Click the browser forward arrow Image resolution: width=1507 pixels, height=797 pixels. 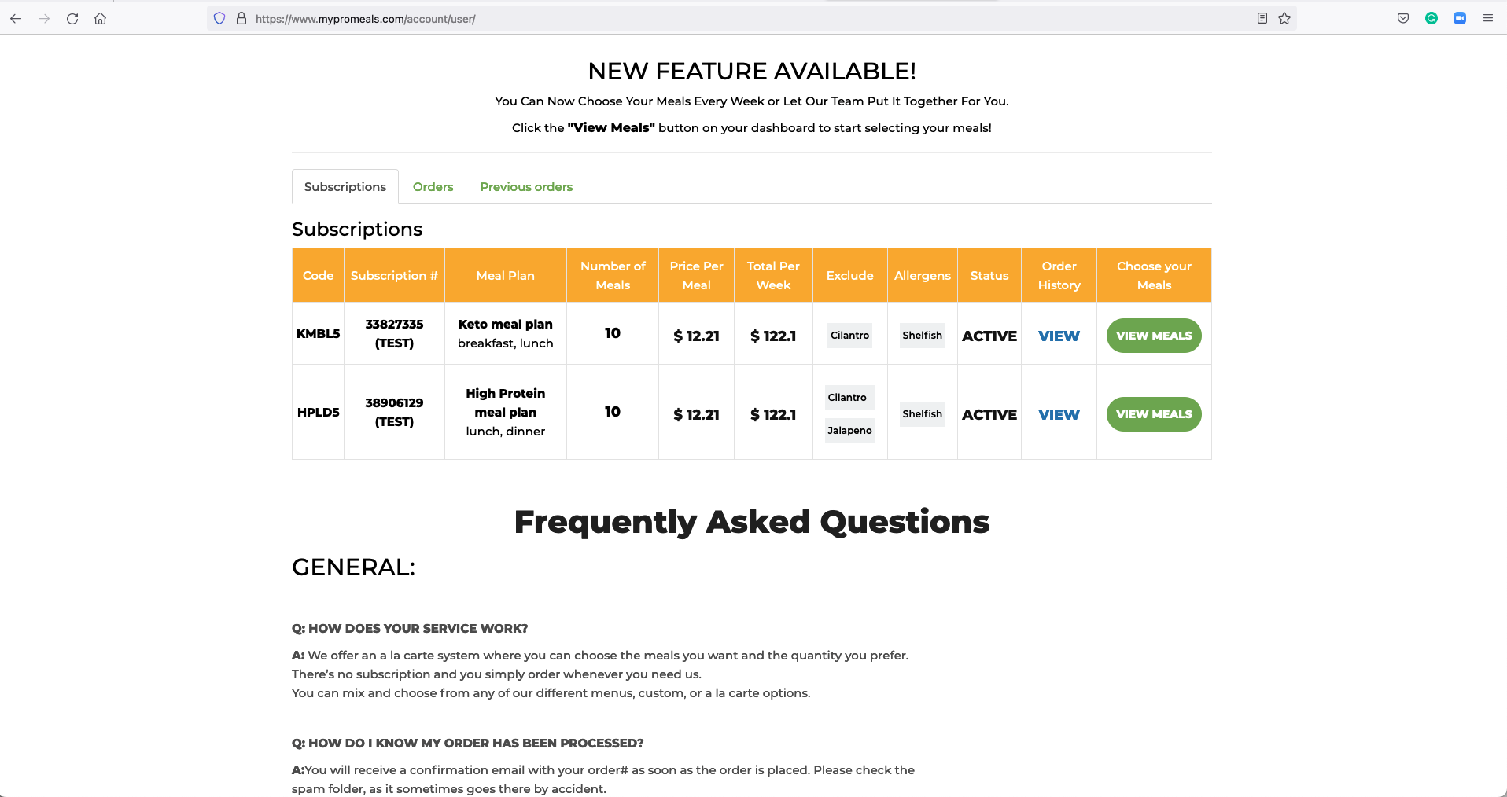click(44, 19)
